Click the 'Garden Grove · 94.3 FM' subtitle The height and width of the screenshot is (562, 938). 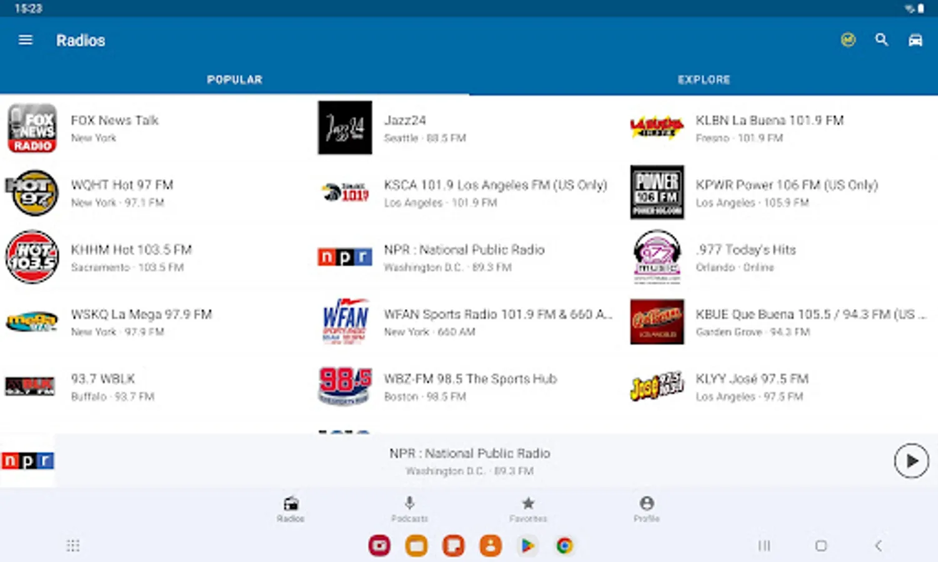coord(753,332)
